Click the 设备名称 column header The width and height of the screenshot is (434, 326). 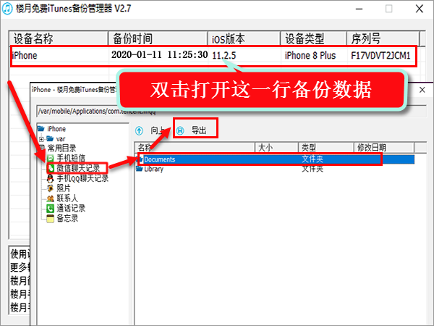click(x=58, y=38)
